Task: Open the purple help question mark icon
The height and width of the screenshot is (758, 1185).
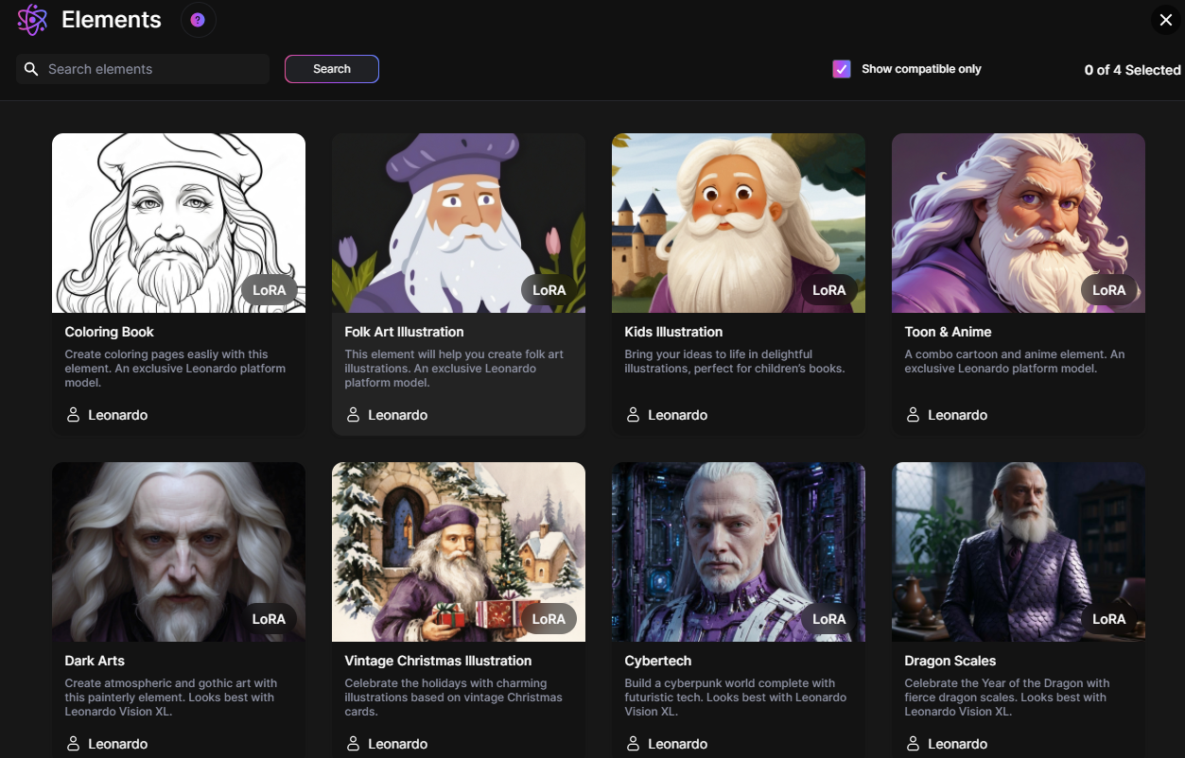Action: 198,20
